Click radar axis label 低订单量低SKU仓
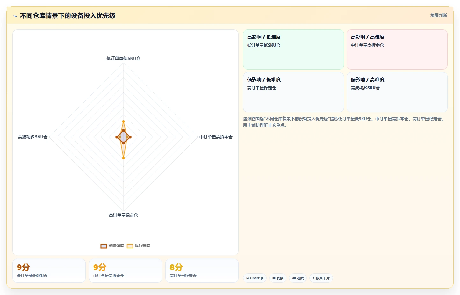 click(x=123, y=58)
